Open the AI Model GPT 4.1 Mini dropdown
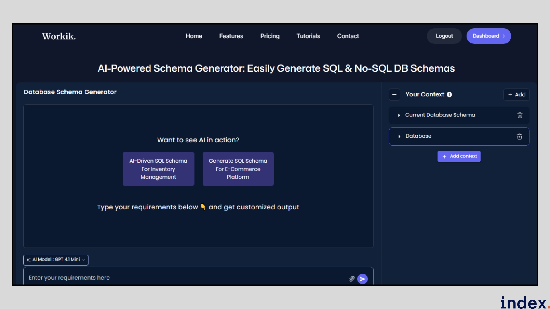Screen dimensions: 550x309 tap(56, 260)
